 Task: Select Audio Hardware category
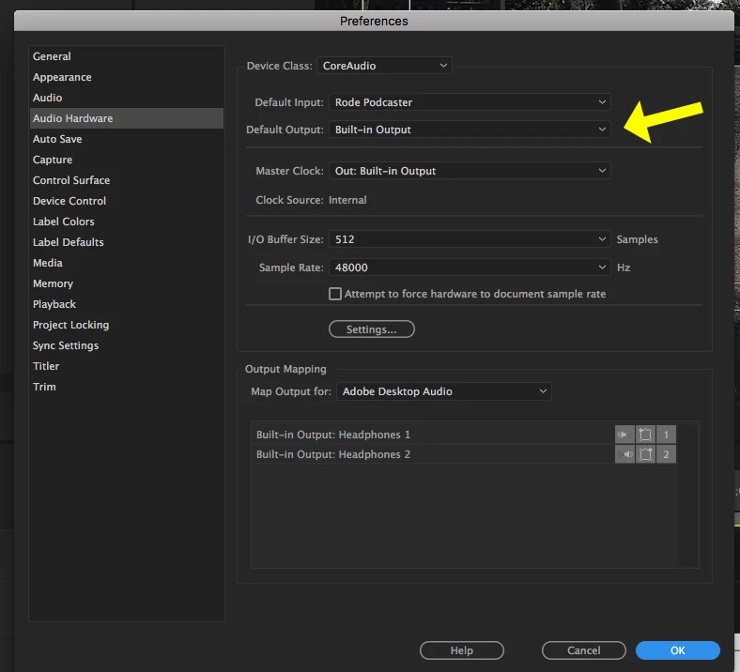[x=127, y=118]
